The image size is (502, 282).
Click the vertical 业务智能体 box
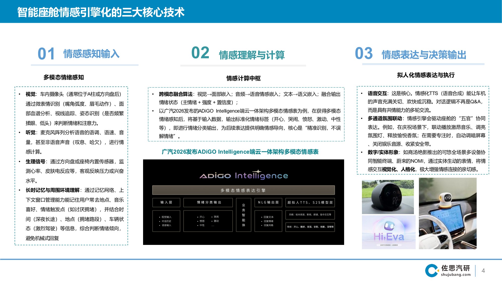(x=243, y=215)
